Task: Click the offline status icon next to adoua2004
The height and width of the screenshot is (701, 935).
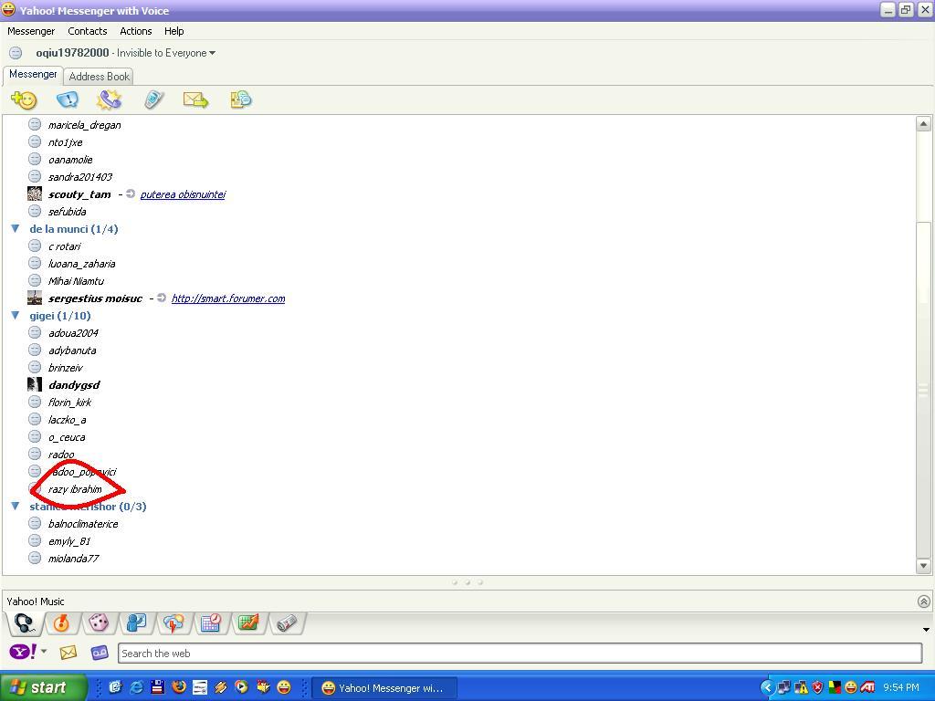Action: [35, 332]
